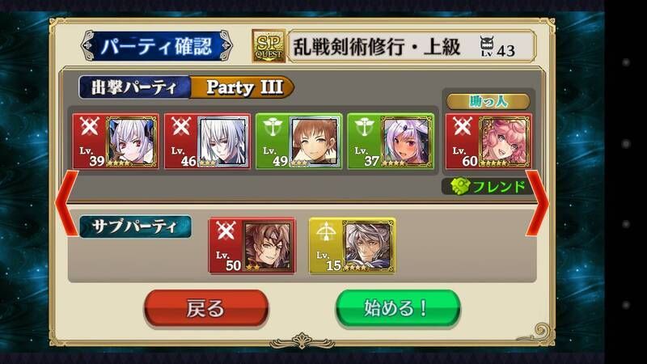This screenshot has height=364, width=647.
Task: Switch to previous party with left red arrow
Action: [x=66, y=202]
